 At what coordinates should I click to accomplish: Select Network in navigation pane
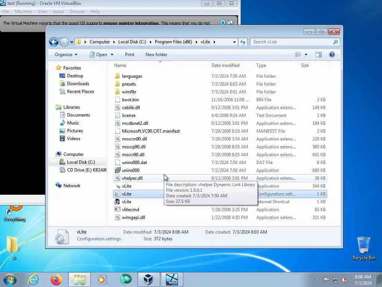72,186
